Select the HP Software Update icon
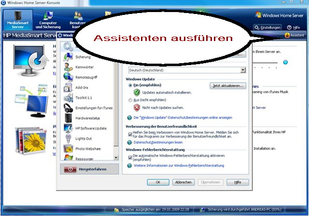Viewport: 309px width, 216px height. (x=68, y=128)
